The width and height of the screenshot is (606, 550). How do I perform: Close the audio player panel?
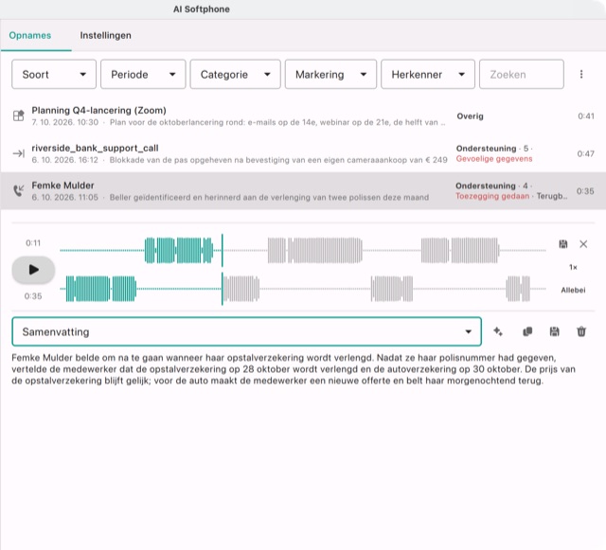(583, 244)
